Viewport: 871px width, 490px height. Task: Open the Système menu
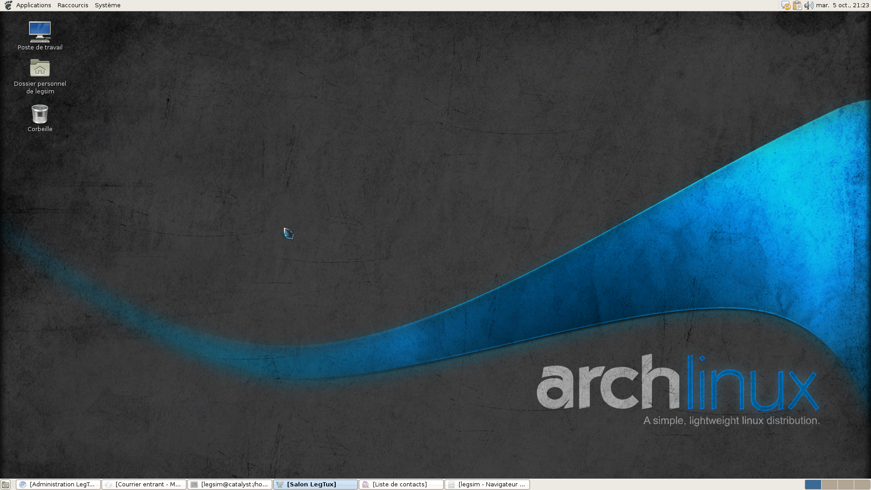tap(108, 5)
